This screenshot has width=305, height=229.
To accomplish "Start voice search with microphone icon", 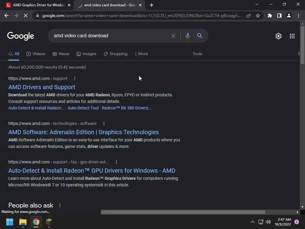I will 188,36.
